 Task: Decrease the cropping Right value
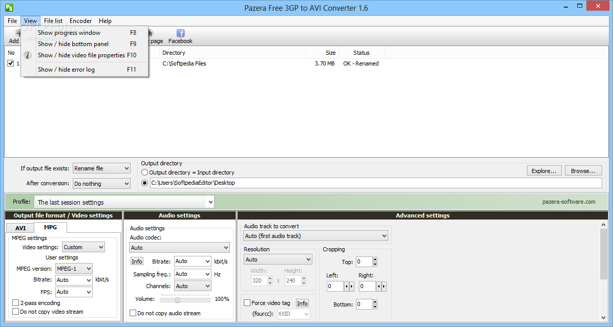378,287
